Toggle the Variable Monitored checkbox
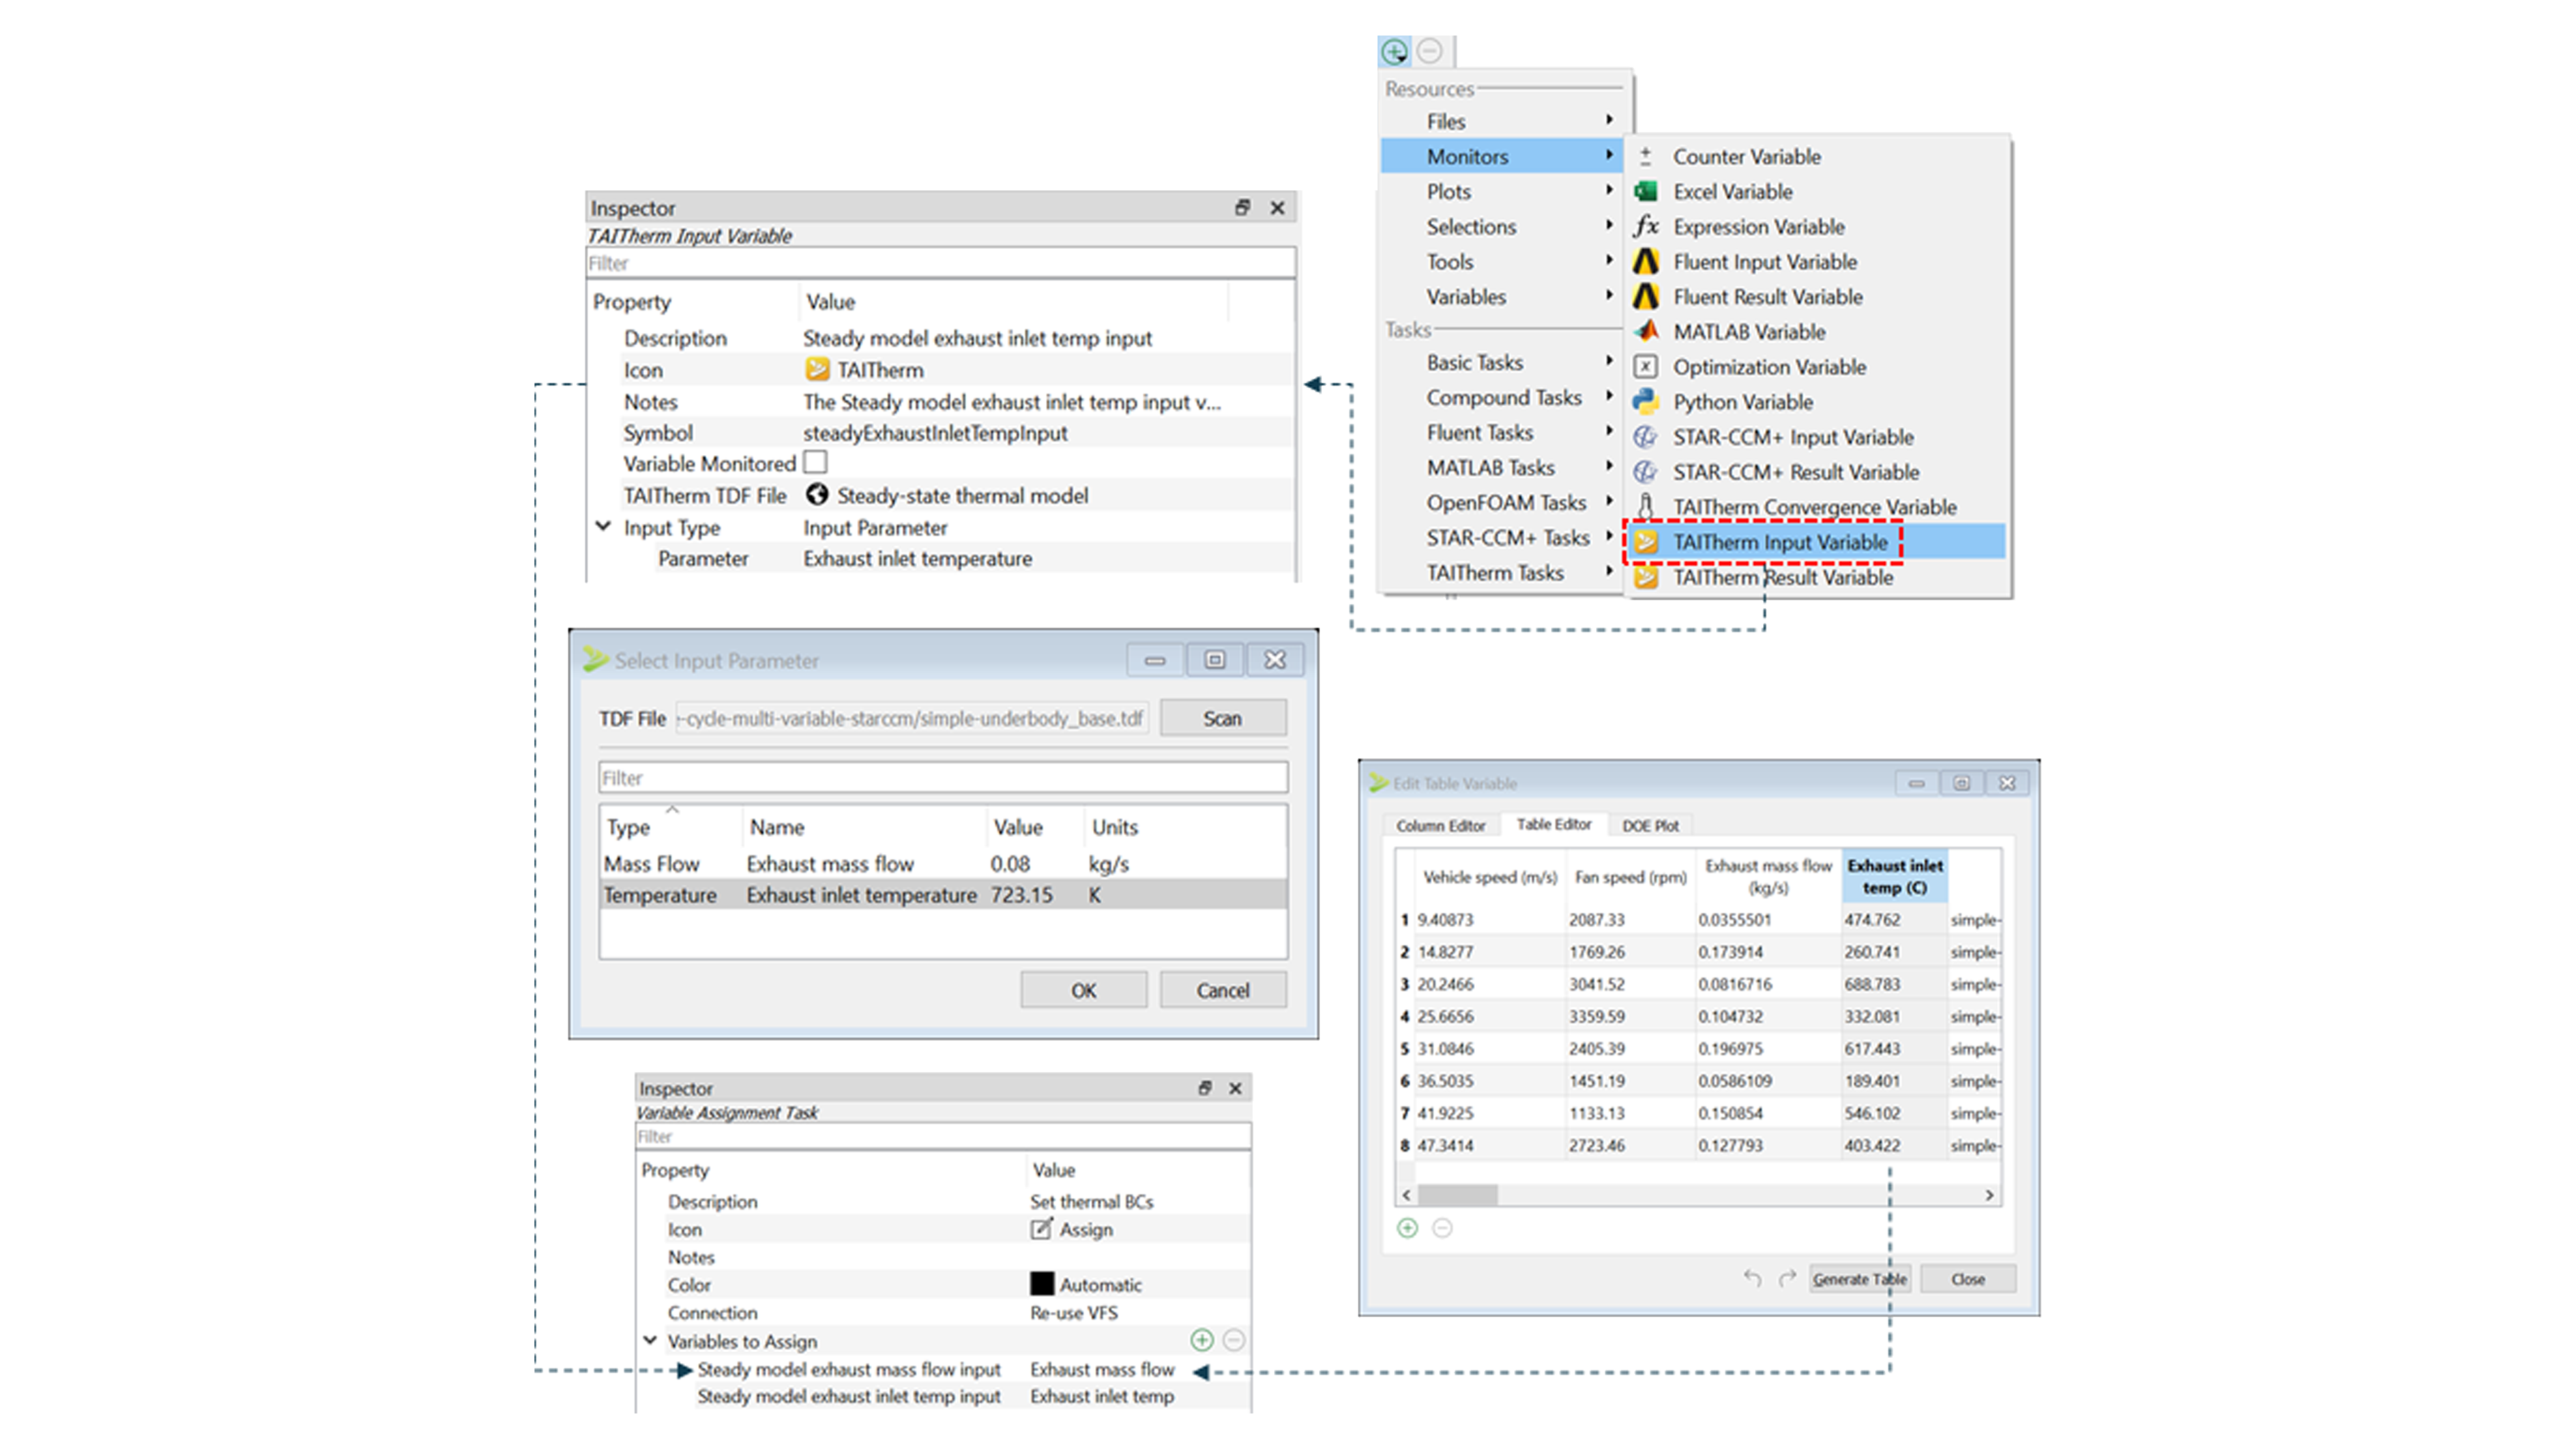2576x1449 pixels. [x=815, y=462]
